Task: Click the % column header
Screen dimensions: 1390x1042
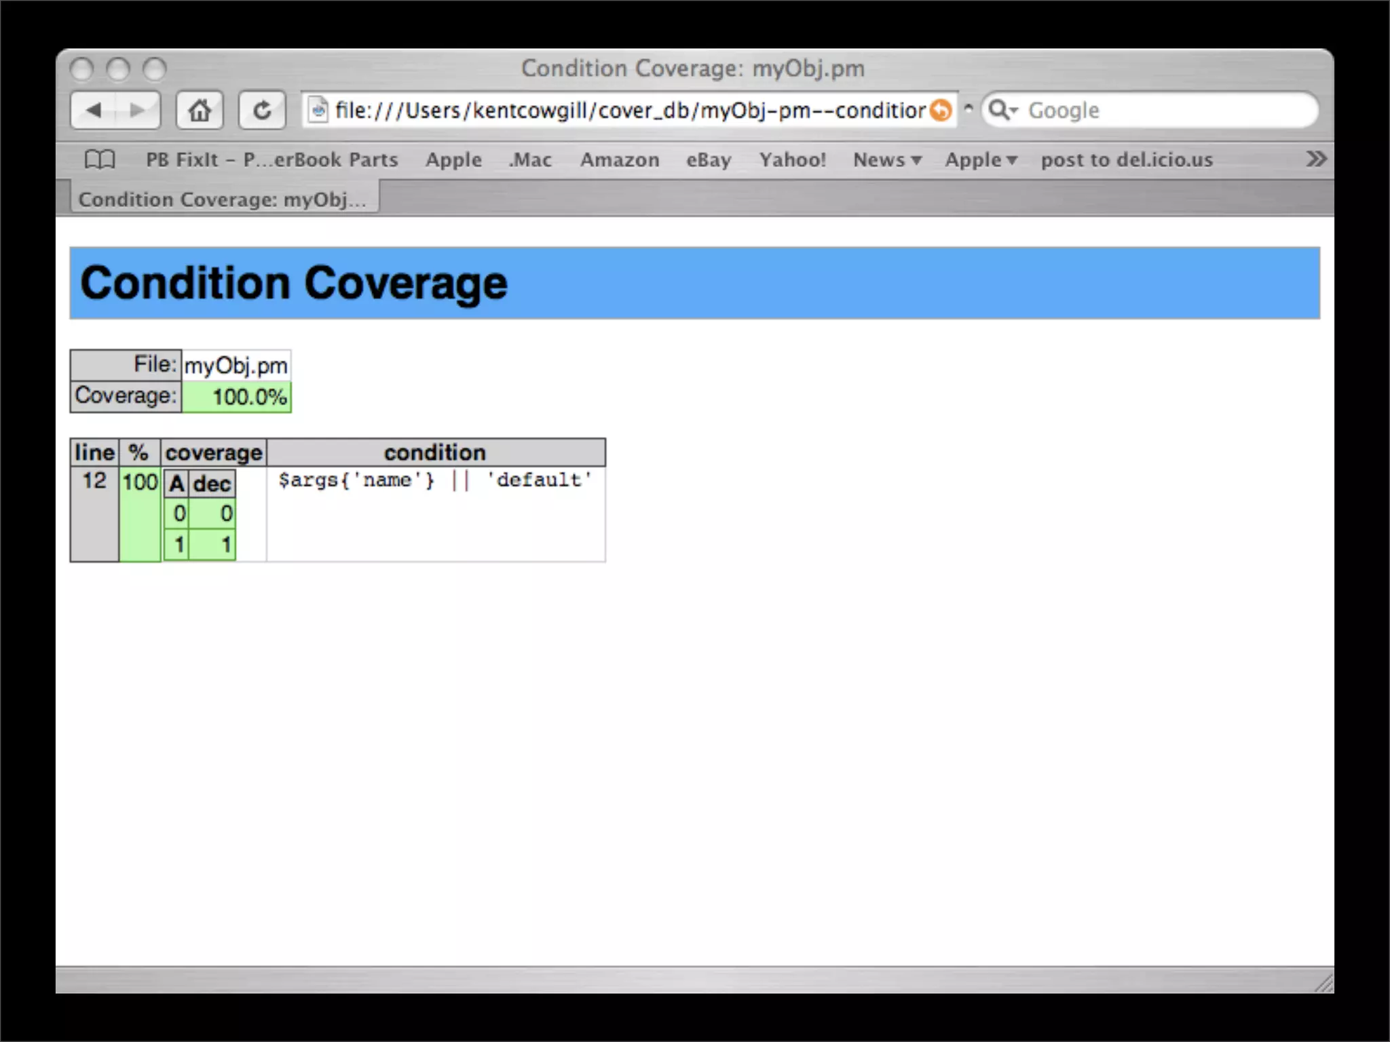Action: (139, 452)
